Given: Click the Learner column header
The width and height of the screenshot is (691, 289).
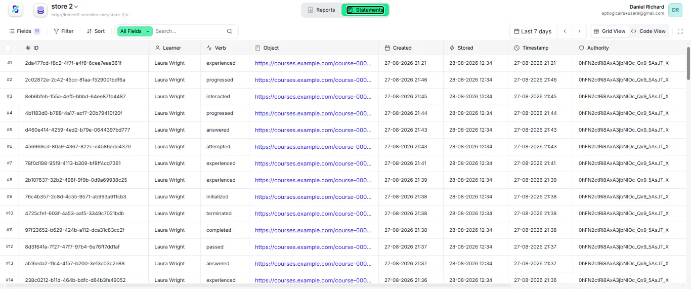Looking at the screenshot, I should 175,48.
